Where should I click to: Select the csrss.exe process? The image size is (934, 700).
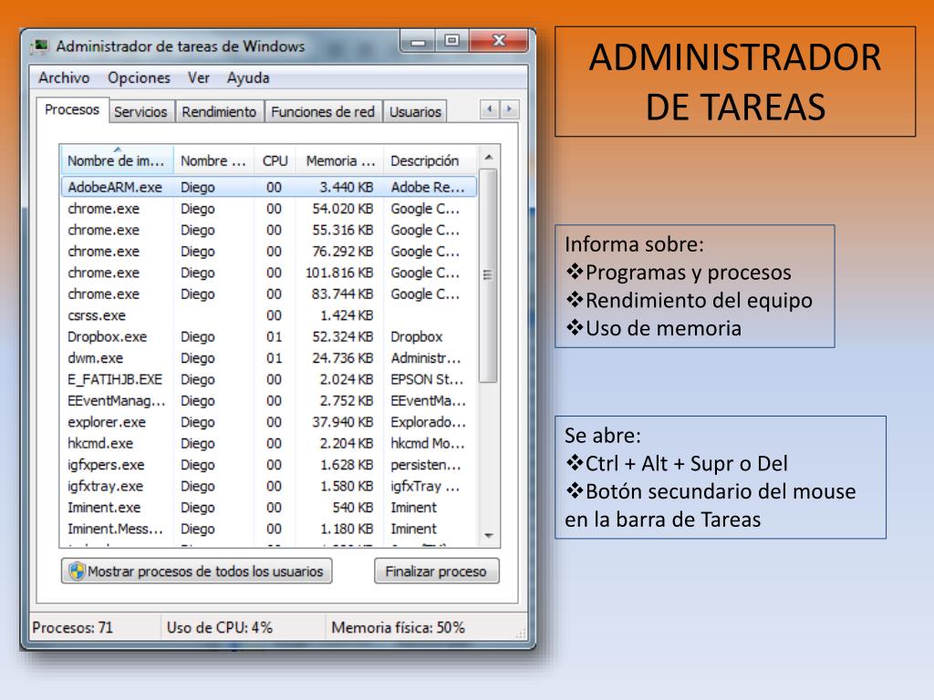tap(269, 315)
